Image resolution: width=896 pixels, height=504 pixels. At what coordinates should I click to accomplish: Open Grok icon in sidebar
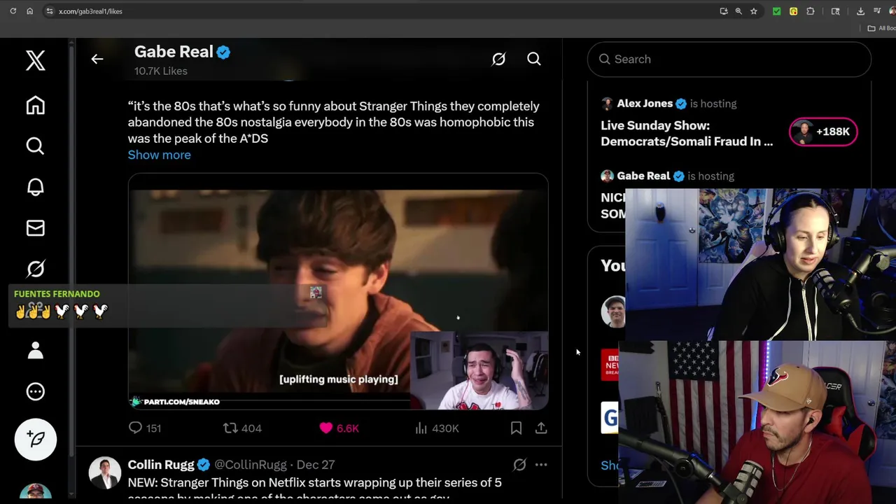(36, 269)
